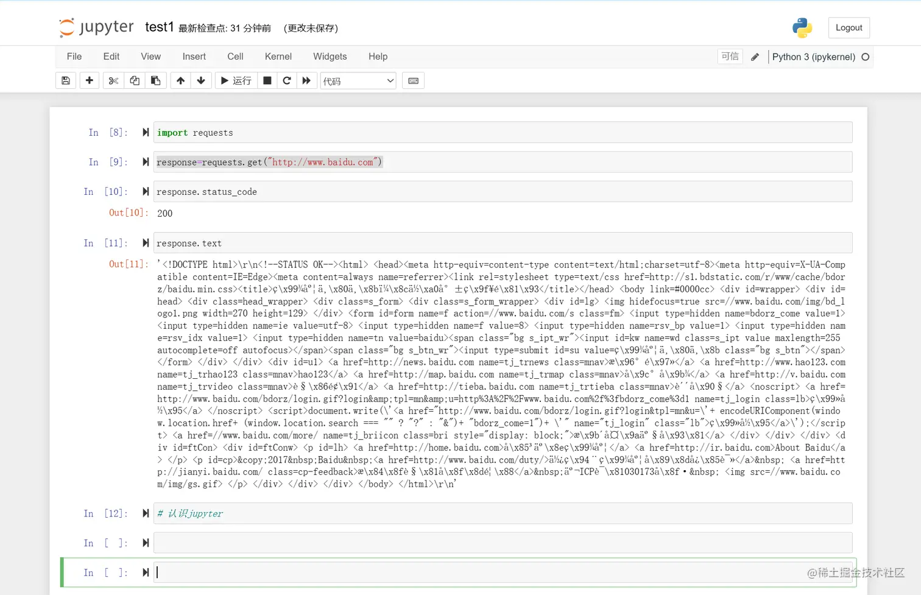This screenshot has height=595, width=921.
Task: Cut selected cells with the scissors icon
Action: 113,80
